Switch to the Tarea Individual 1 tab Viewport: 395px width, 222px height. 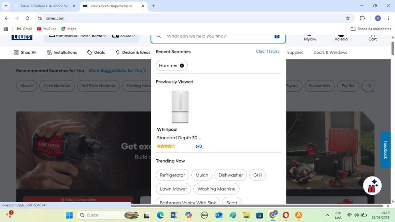[45, 6]
